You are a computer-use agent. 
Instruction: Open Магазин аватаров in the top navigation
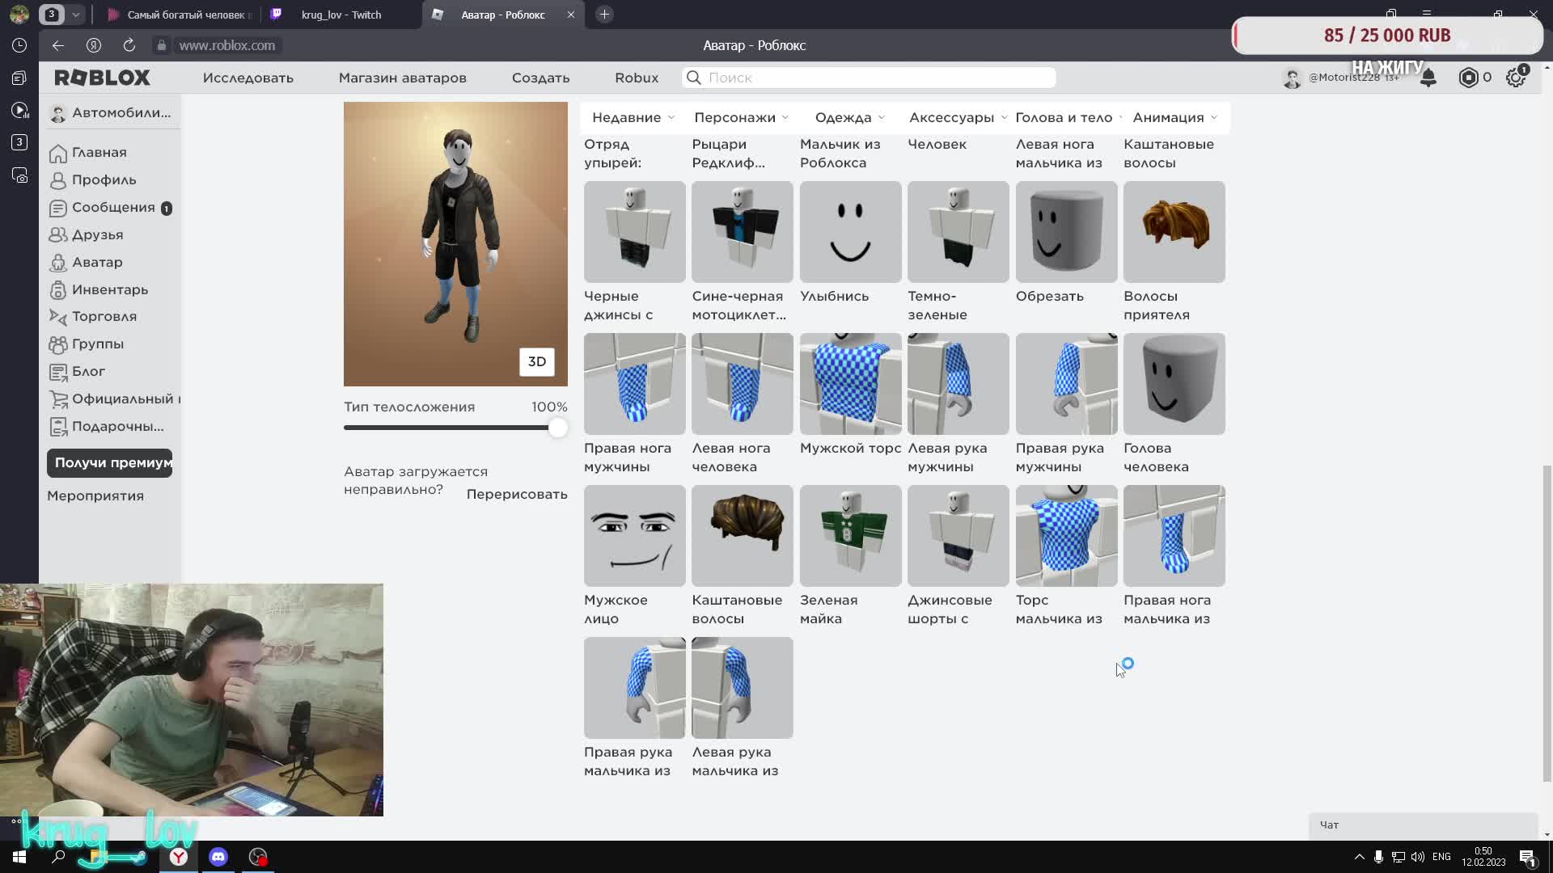click(x=403, y=78)
